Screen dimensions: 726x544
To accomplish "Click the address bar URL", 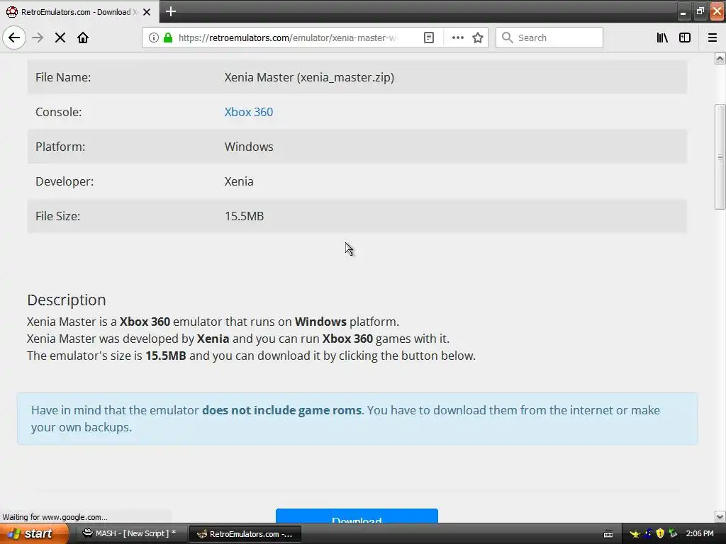I will pyautogui.click(x=287, y=38).
